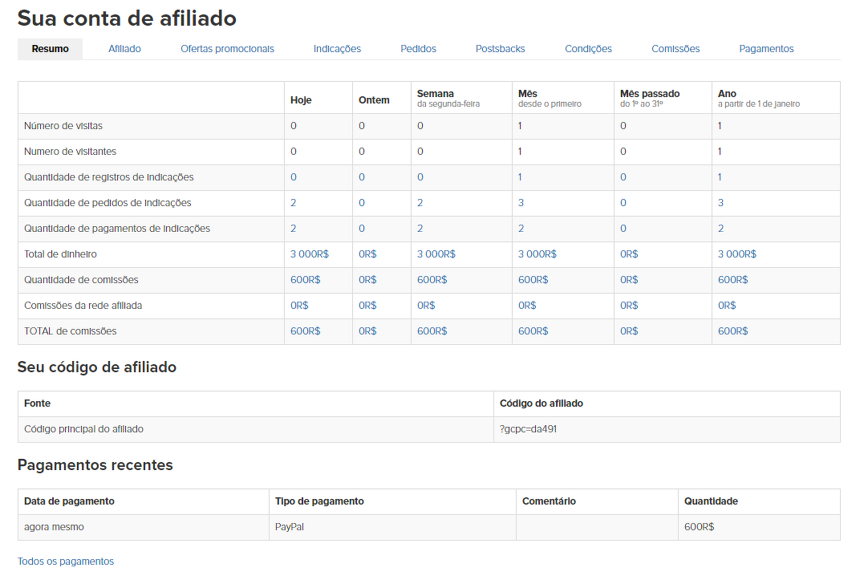Select the PayPal recent payment row
The width and height of the screenshot is (860, 588).
tap(290, 527)
